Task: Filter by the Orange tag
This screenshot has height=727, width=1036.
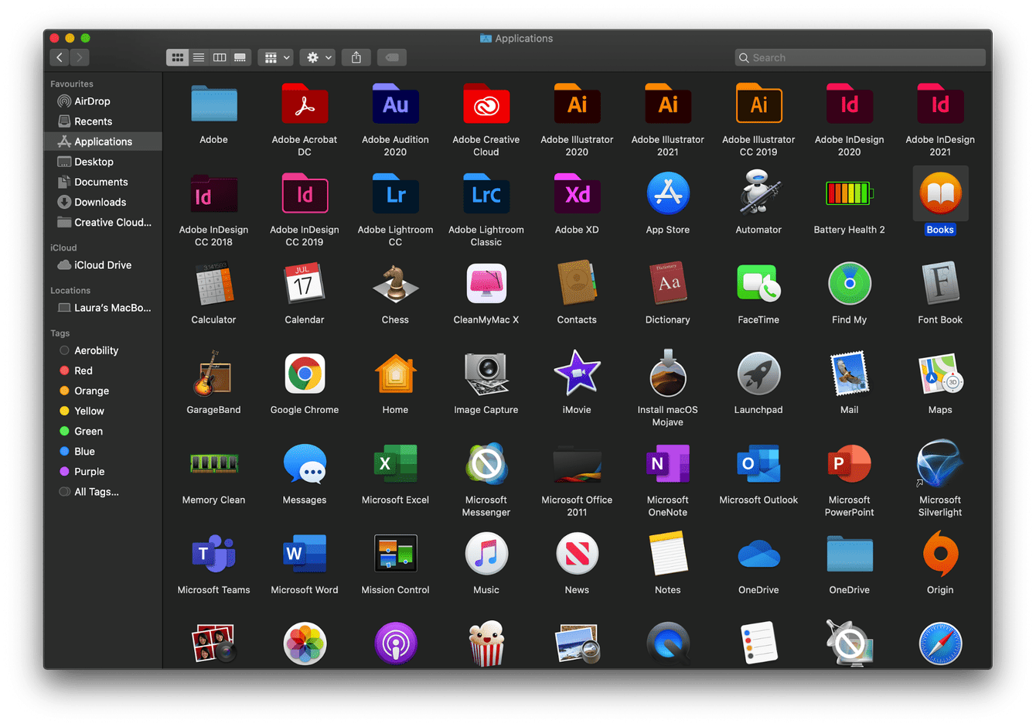Action: (104, 391)
